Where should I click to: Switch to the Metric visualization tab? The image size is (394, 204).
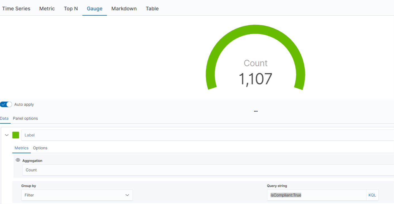pyautogui.click(x=47, y=9)
